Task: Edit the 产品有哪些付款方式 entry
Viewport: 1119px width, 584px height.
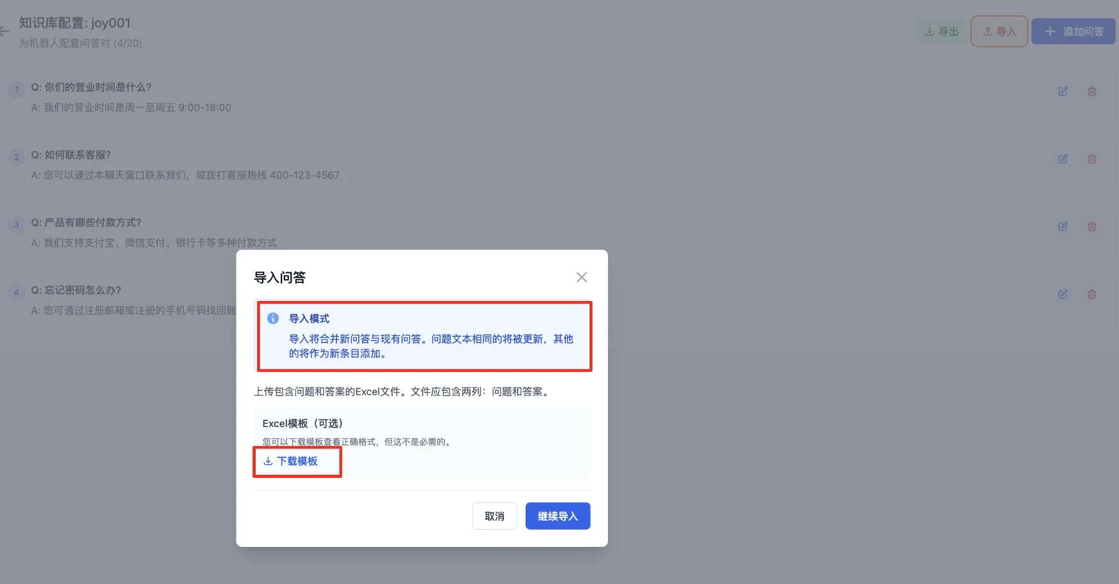Action: coord(1062,226)
